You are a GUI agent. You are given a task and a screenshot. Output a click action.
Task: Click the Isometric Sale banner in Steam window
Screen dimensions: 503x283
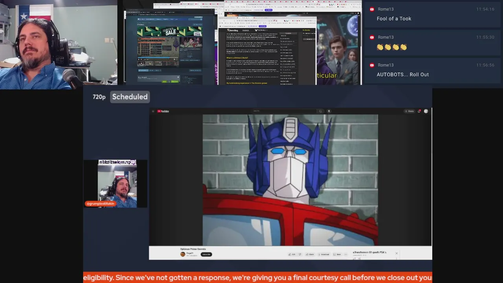coord(169,31)
